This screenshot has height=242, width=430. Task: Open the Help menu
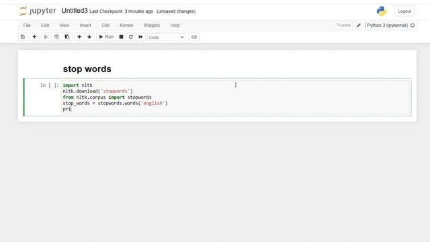click(175, 26)
